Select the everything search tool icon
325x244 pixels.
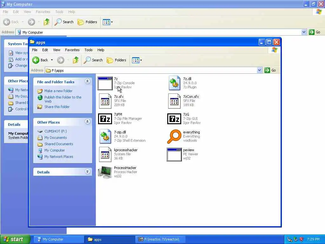174,137
